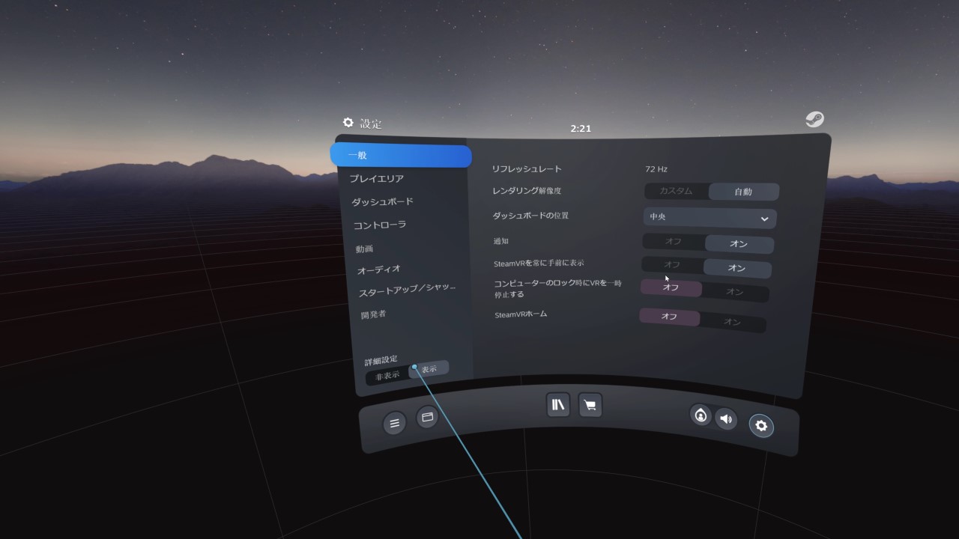Select the 一般 settings tab
This screenshot has height=539, width=959.
[x=401, y=156]
